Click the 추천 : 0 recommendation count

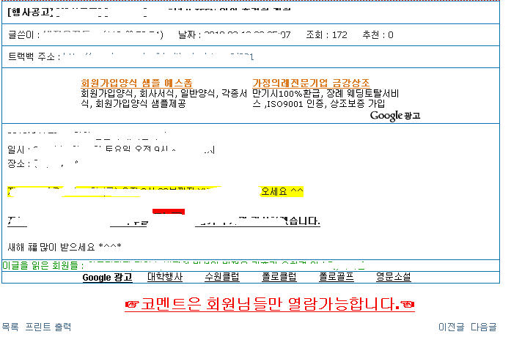[x=378, y=35]
